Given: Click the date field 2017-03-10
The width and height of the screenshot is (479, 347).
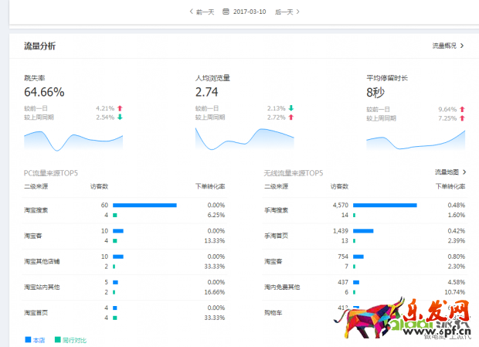Looking at the screenshot, I should [250, 12].
